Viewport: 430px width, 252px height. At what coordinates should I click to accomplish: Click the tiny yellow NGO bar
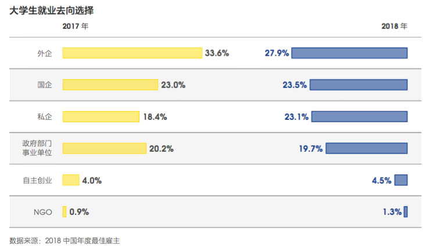tap(64, 212)
